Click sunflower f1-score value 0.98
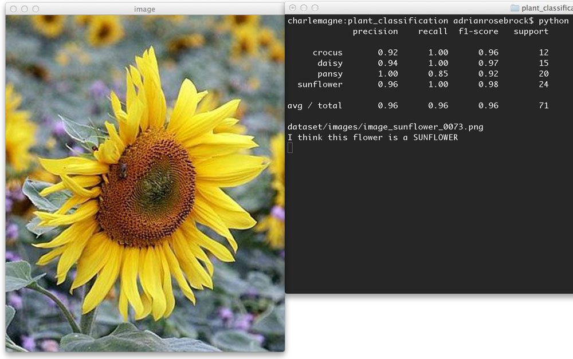This screenshot has width=573, height=359. point(488,84)
